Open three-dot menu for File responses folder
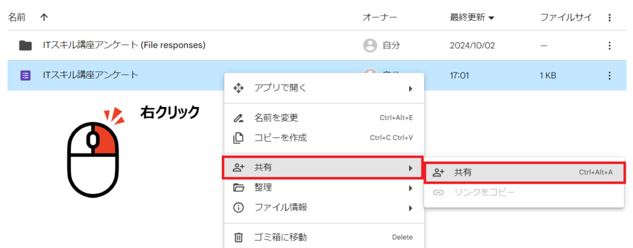The image size is (633, 248). click(x=610, y=45)
